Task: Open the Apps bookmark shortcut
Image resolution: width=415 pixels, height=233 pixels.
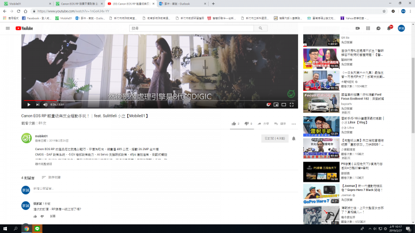Action: click(x=10, y=18)
